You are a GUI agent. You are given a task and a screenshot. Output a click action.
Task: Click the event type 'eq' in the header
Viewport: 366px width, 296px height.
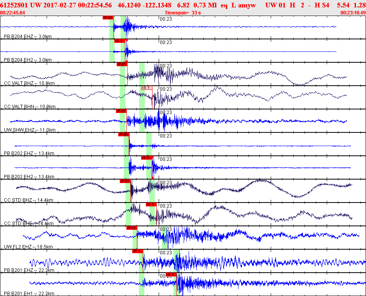[224, 5]
